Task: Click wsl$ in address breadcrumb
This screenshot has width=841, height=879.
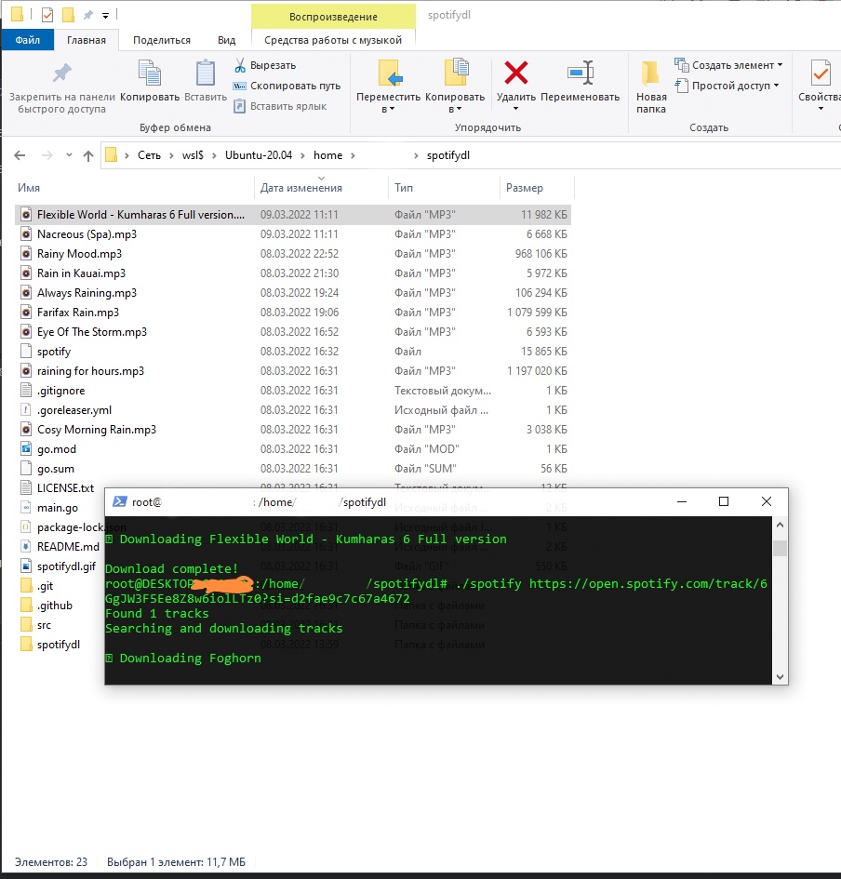Action: point(193,155)
